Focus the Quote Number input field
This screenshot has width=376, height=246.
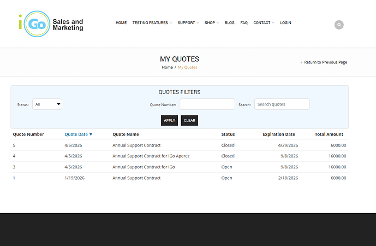(x=207, y=104)
